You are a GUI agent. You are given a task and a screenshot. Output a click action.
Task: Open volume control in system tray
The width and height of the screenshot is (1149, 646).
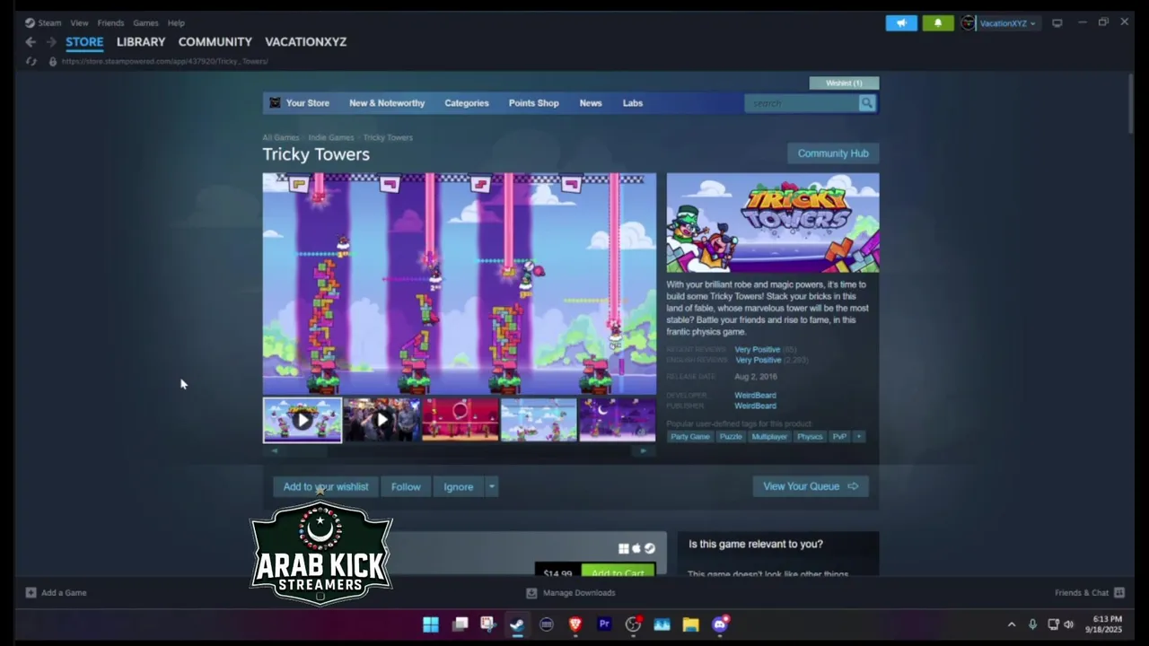[x=1068, y=624]
